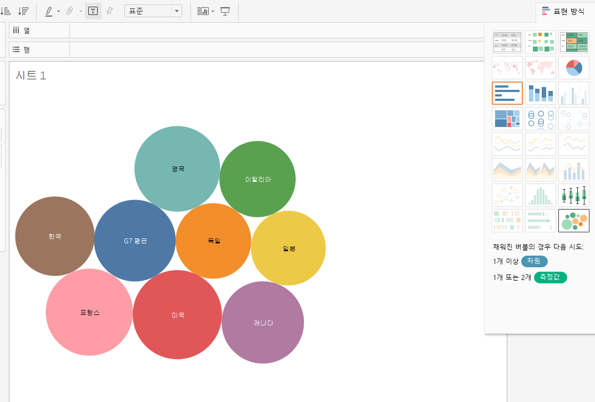Select the purple 캐나다 bubble
Image resolution: width=595 pixels, height=402 pixels.
[x=263, y=322]
